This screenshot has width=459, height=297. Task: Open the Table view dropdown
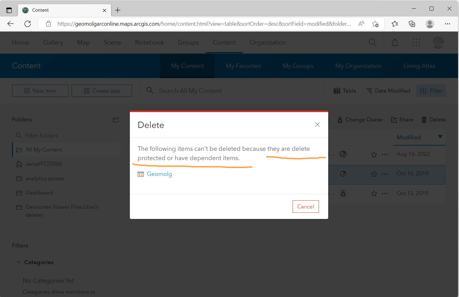[345, 91]
